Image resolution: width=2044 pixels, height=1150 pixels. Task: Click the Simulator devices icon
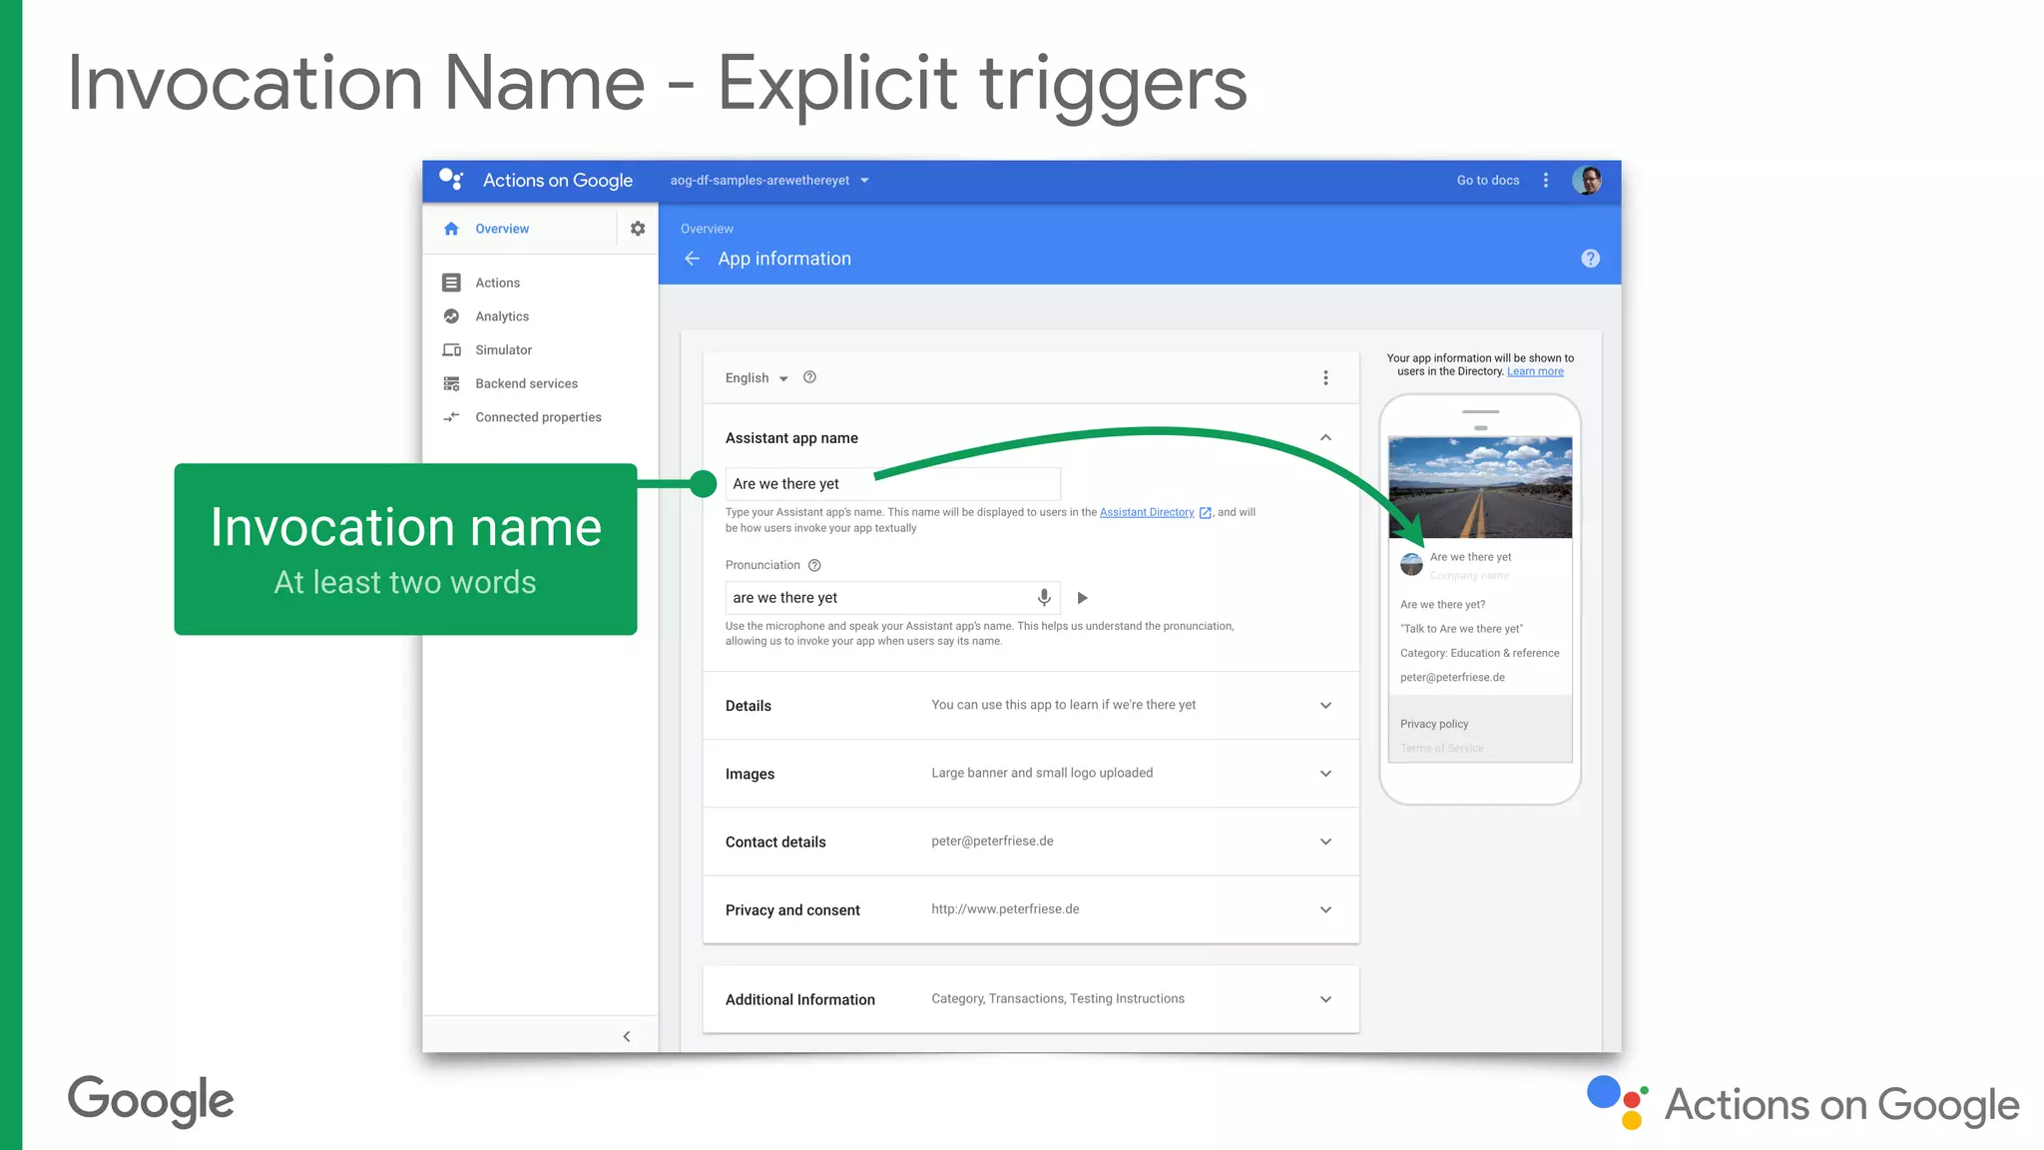point(451,350)
